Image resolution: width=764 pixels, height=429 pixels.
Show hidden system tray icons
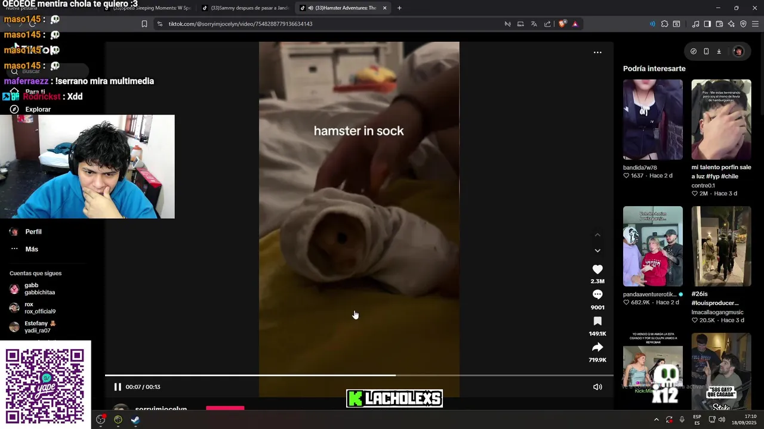656,419
